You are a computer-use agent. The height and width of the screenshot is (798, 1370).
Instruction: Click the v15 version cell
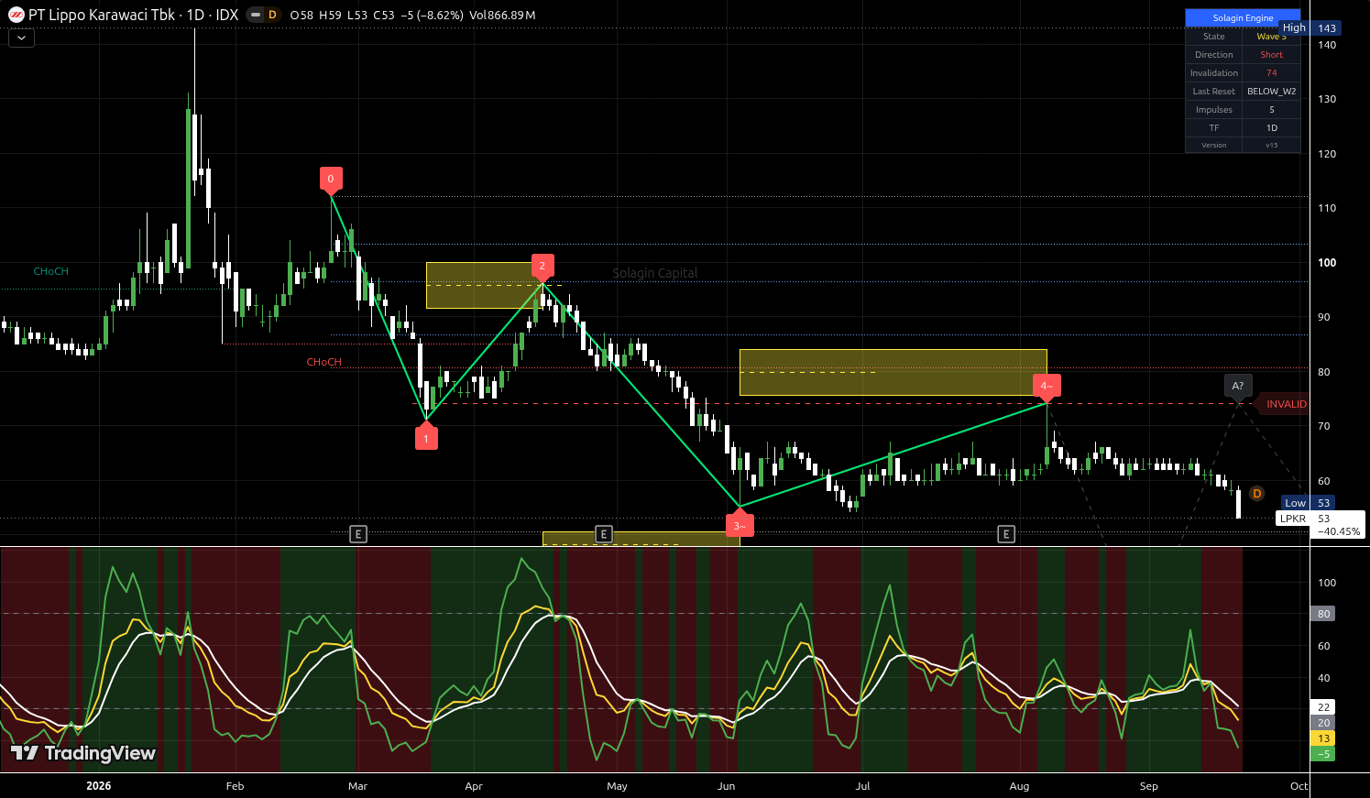tap(1271, 145)
